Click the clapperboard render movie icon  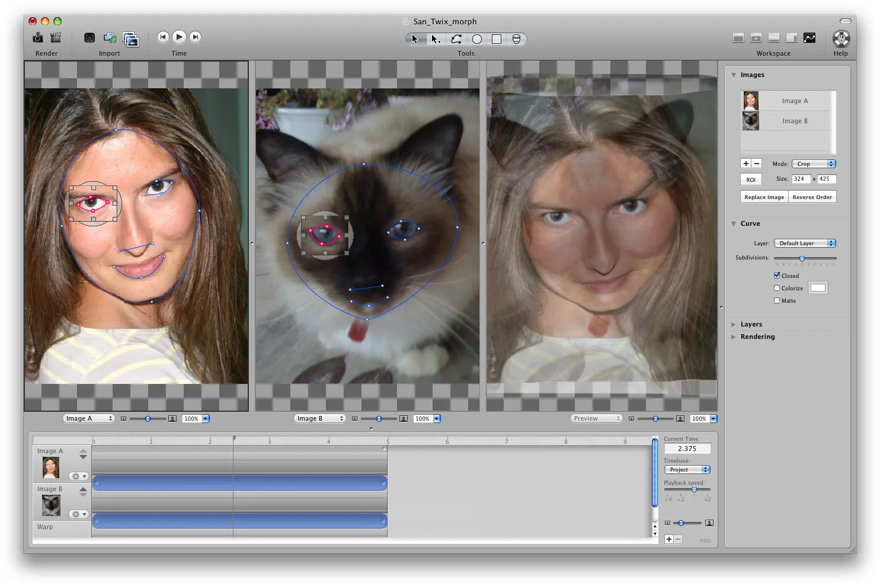click(x=56, y=38)
